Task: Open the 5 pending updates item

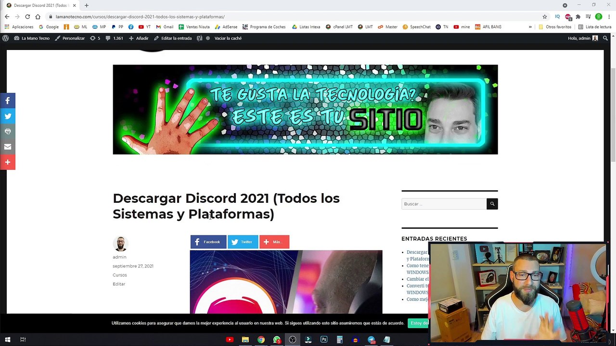Action: pos(95,38)
